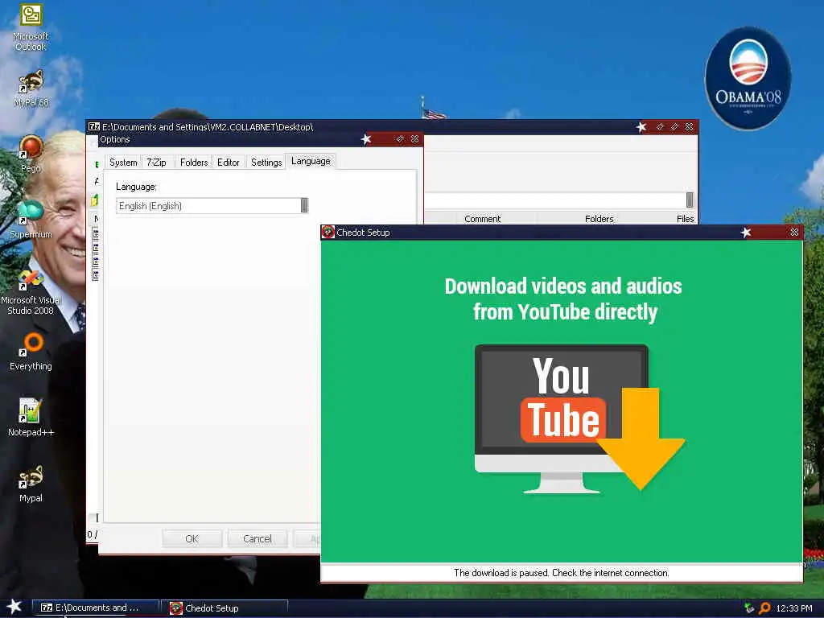The width and height of the screenshot is (824, 618).
Task: Select the Language tab
Action: tap(311, 161)
